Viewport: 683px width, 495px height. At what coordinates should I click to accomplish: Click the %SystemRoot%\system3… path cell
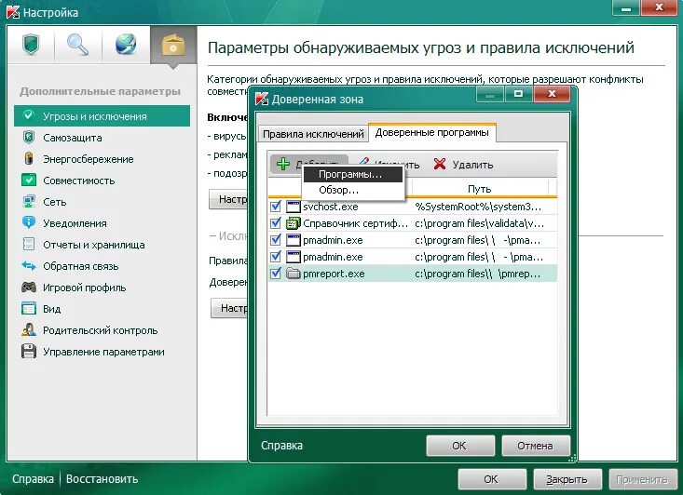click(478, 207)
